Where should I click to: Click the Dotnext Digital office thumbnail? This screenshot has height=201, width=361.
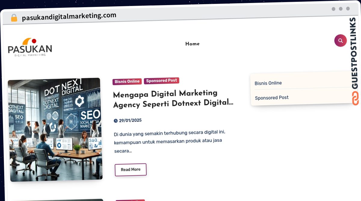[x=55, y=130]
